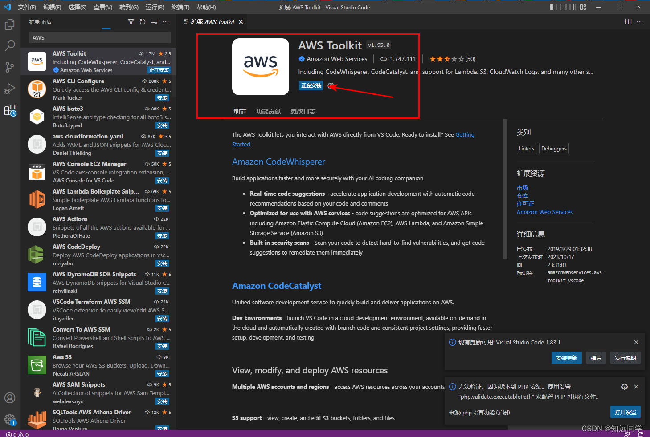Open the 运行(R) menu
Screen dimensions: 650x437
tap(155, 7)
